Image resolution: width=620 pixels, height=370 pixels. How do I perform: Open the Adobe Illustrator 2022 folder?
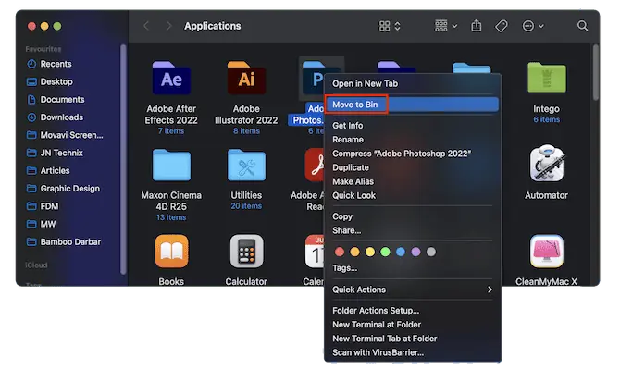point(245,81)
